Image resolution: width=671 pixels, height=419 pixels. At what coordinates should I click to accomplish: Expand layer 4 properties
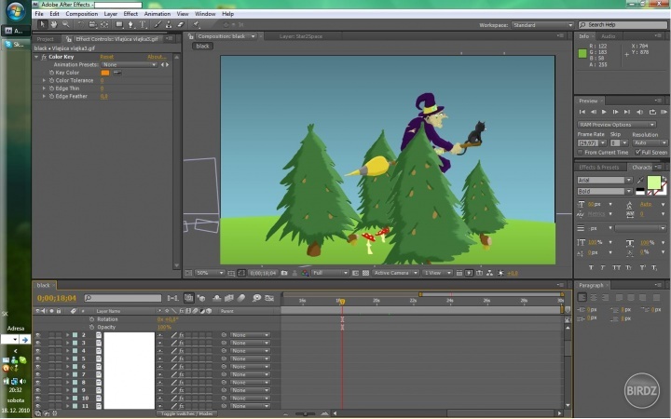(x=67, y=351)
